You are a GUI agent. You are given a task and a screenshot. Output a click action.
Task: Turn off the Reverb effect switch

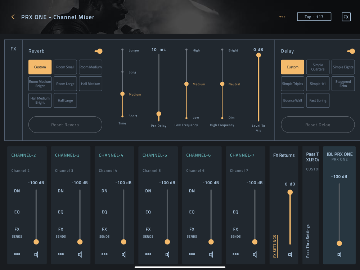(x=99, y=51)
